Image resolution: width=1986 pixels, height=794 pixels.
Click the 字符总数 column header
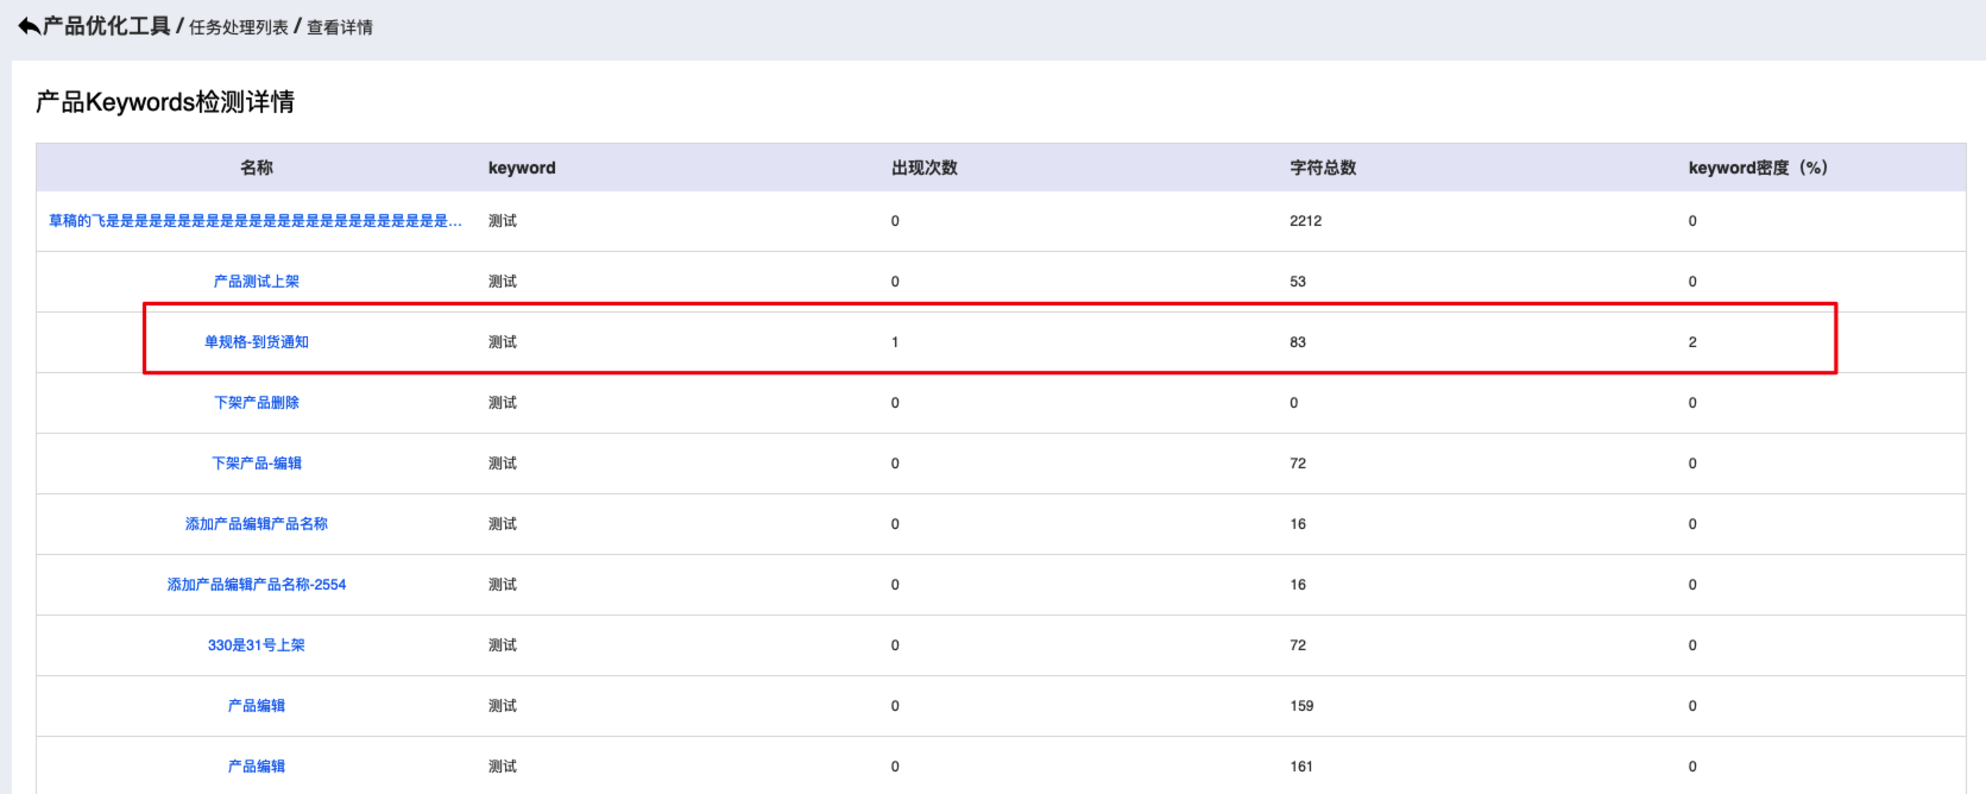click(x=1323, y=167)
